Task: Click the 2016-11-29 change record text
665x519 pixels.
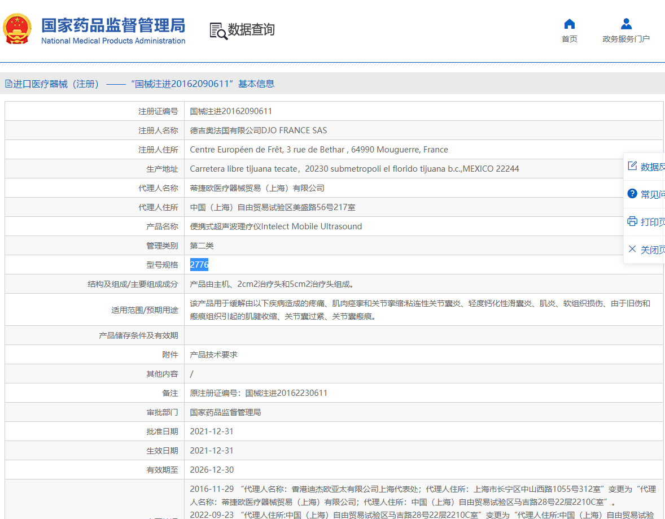Action: click(423, 495)
